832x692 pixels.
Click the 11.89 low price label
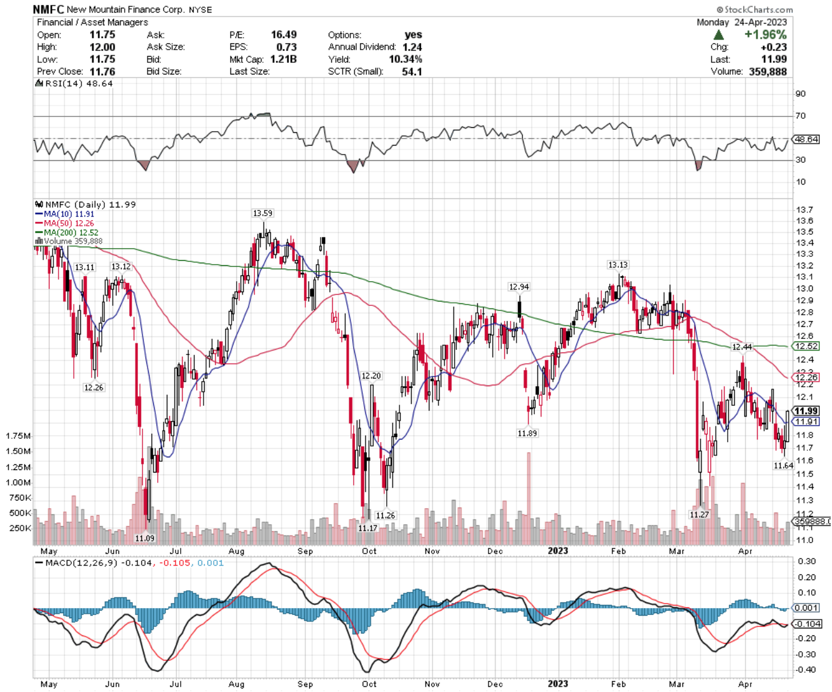[527, 433]
